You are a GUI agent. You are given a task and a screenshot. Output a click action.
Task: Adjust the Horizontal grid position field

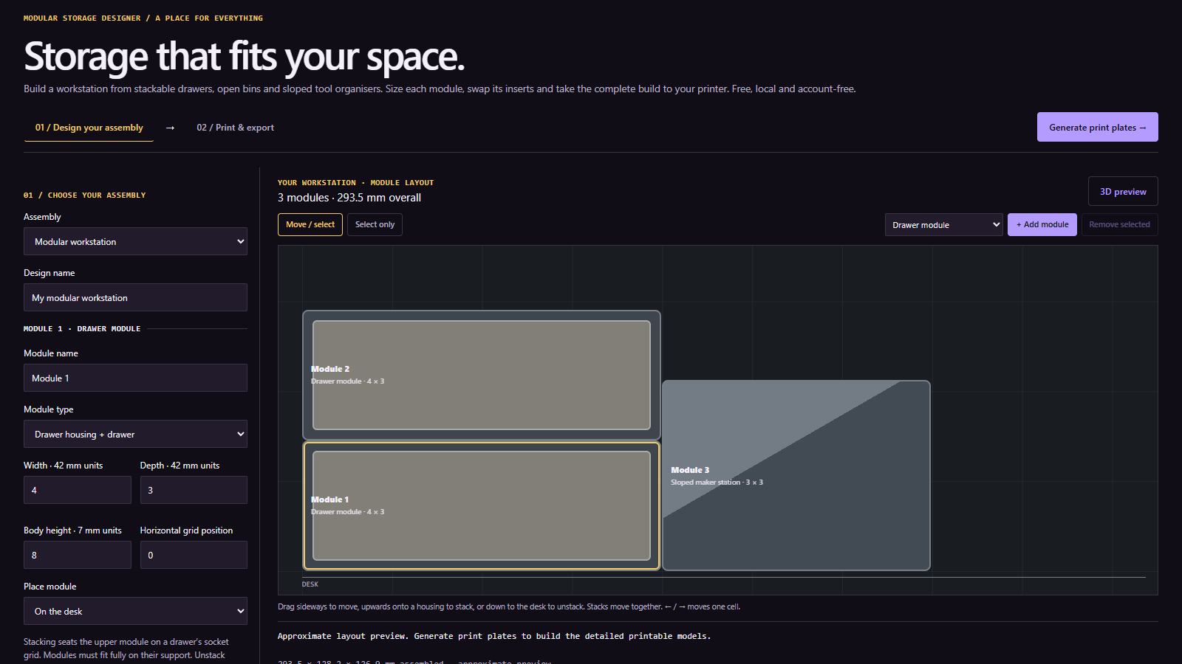pos(194,555)
